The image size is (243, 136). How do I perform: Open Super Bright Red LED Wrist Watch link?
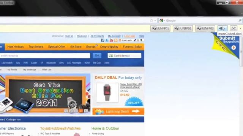coord(131,86)
